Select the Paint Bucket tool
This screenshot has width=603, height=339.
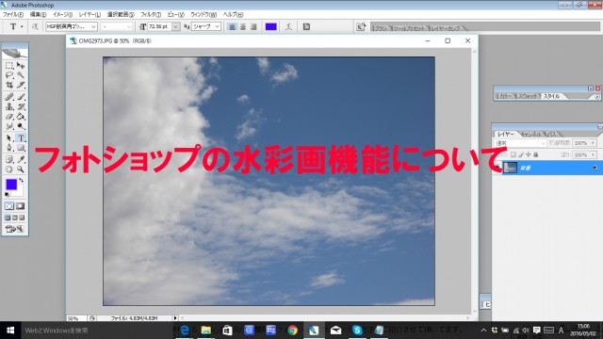(x=21, y=117)
